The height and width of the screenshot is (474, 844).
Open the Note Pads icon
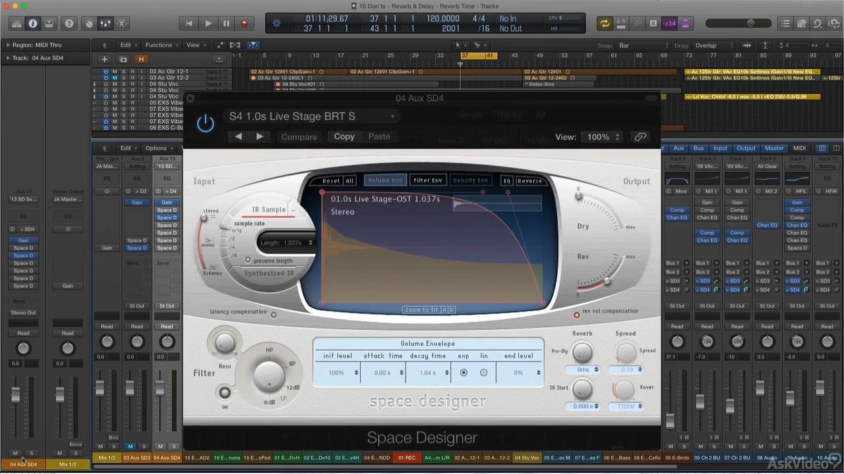click(802, 24)
